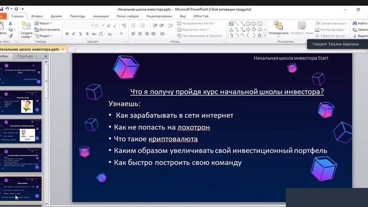Click the Decrease list level icon
The width and height of the screenshot is (368, 207).
pos(155,25)
